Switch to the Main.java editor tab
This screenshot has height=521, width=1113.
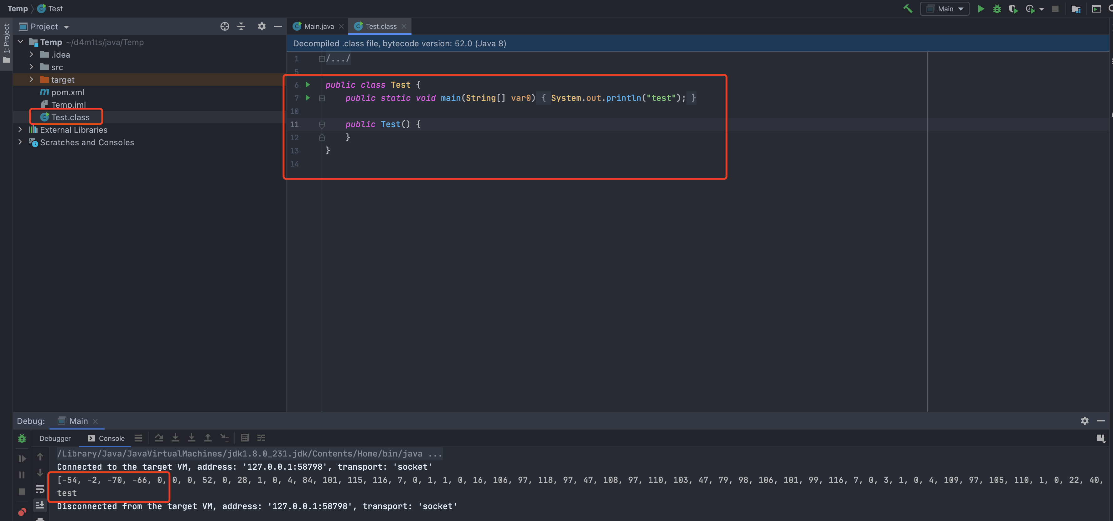pos(318,26)
